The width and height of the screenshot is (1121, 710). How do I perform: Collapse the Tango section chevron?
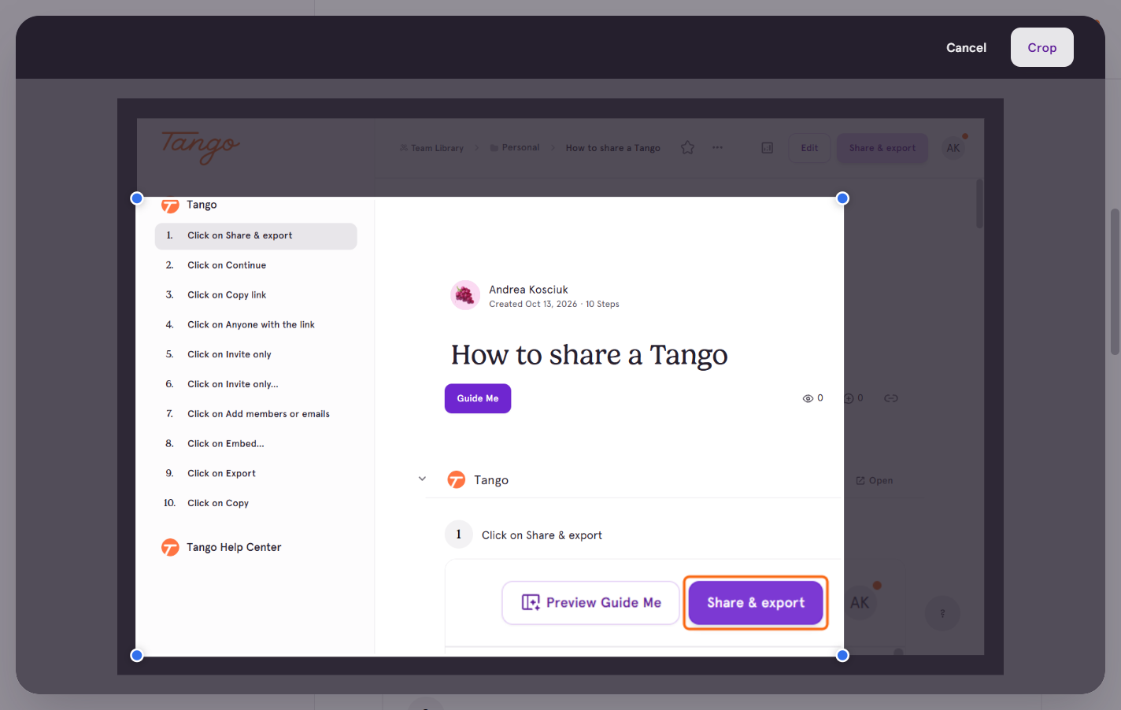pos(422,479)
